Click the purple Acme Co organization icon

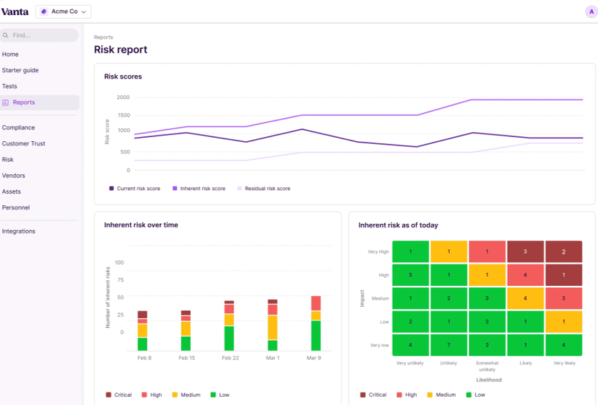[x=45, y=12]
